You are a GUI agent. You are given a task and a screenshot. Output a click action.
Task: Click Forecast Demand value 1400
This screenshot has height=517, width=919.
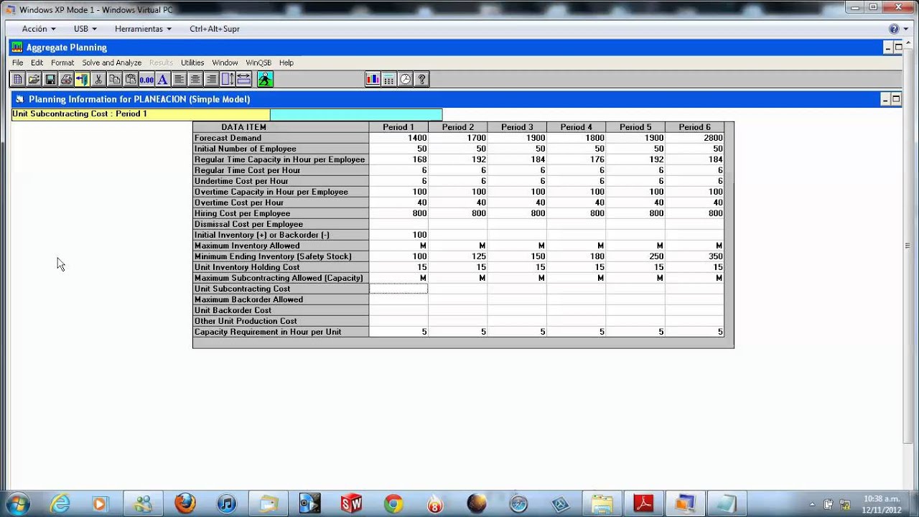tap(398, 138)
